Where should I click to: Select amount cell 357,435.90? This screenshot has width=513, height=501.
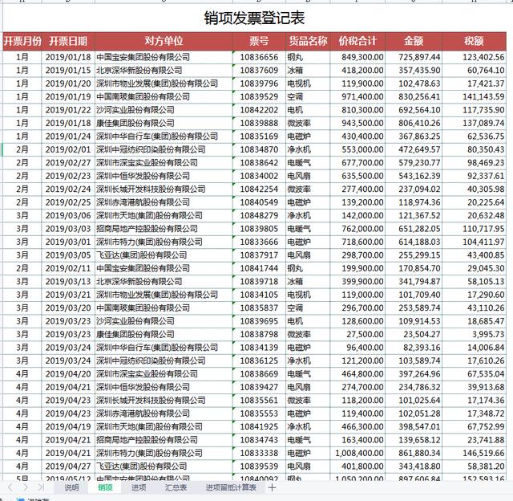[414, 70]
